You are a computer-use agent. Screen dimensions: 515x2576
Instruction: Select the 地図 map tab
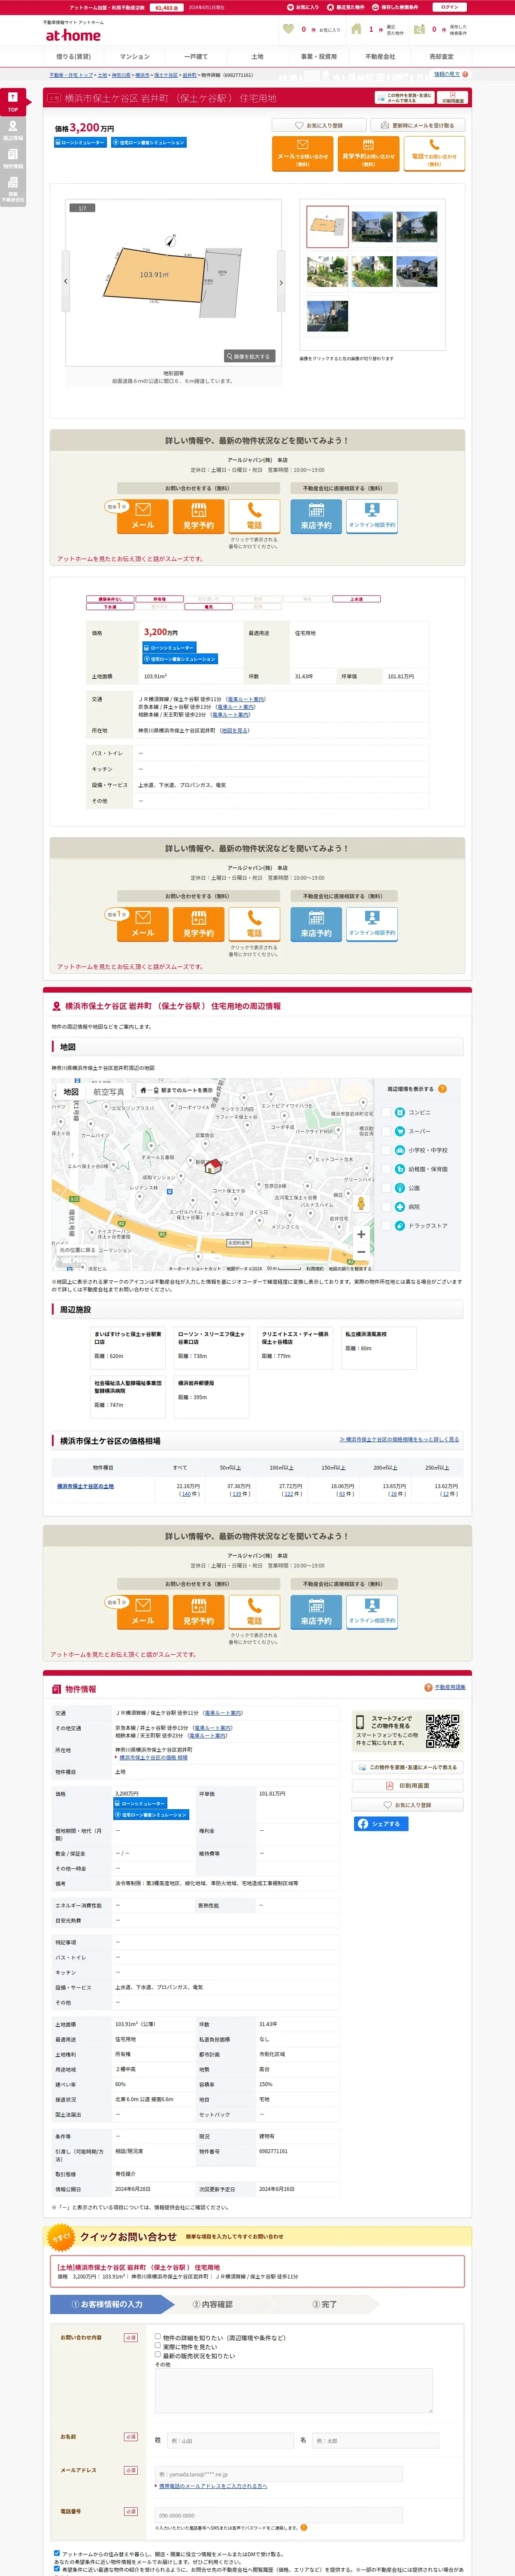(x=71, y=1092)
